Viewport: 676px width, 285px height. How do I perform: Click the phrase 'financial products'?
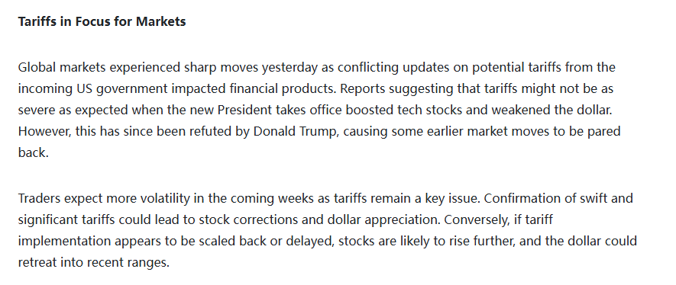pyautogui.click(x=283, y=89)
